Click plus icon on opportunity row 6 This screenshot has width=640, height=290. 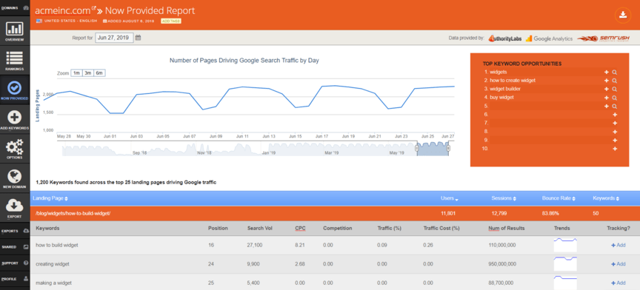click(x=615, y=115)
